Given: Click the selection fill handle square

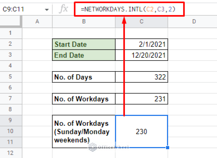Looking at the screenshot, I should click(168, 148).
